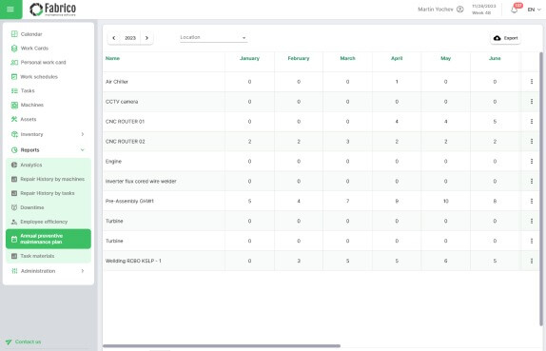Click the Export button
The height and width of the screenshot is (351, 546).
coord(506,38)
